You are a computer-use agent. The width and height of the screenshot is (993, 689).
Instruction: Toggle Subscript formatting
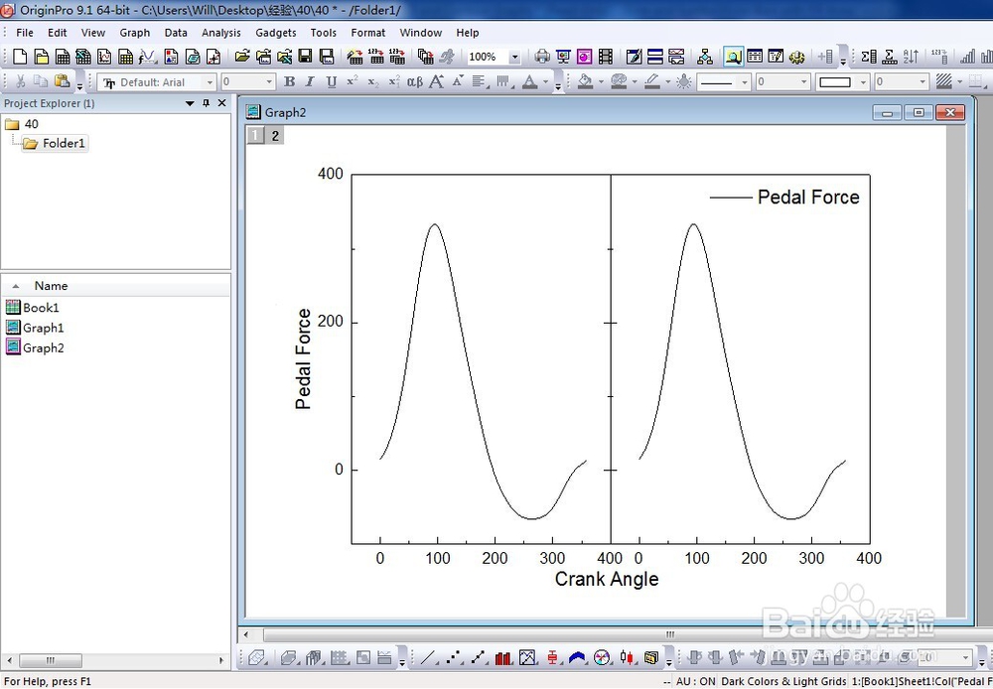(x=373, y=81)
